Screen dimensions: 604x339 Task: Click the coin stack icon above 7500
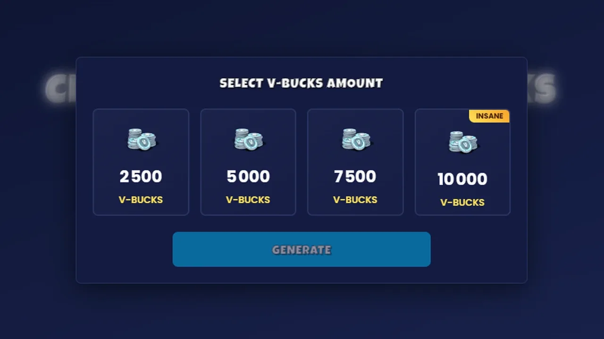pyautogui.click(x=356, y=139)
